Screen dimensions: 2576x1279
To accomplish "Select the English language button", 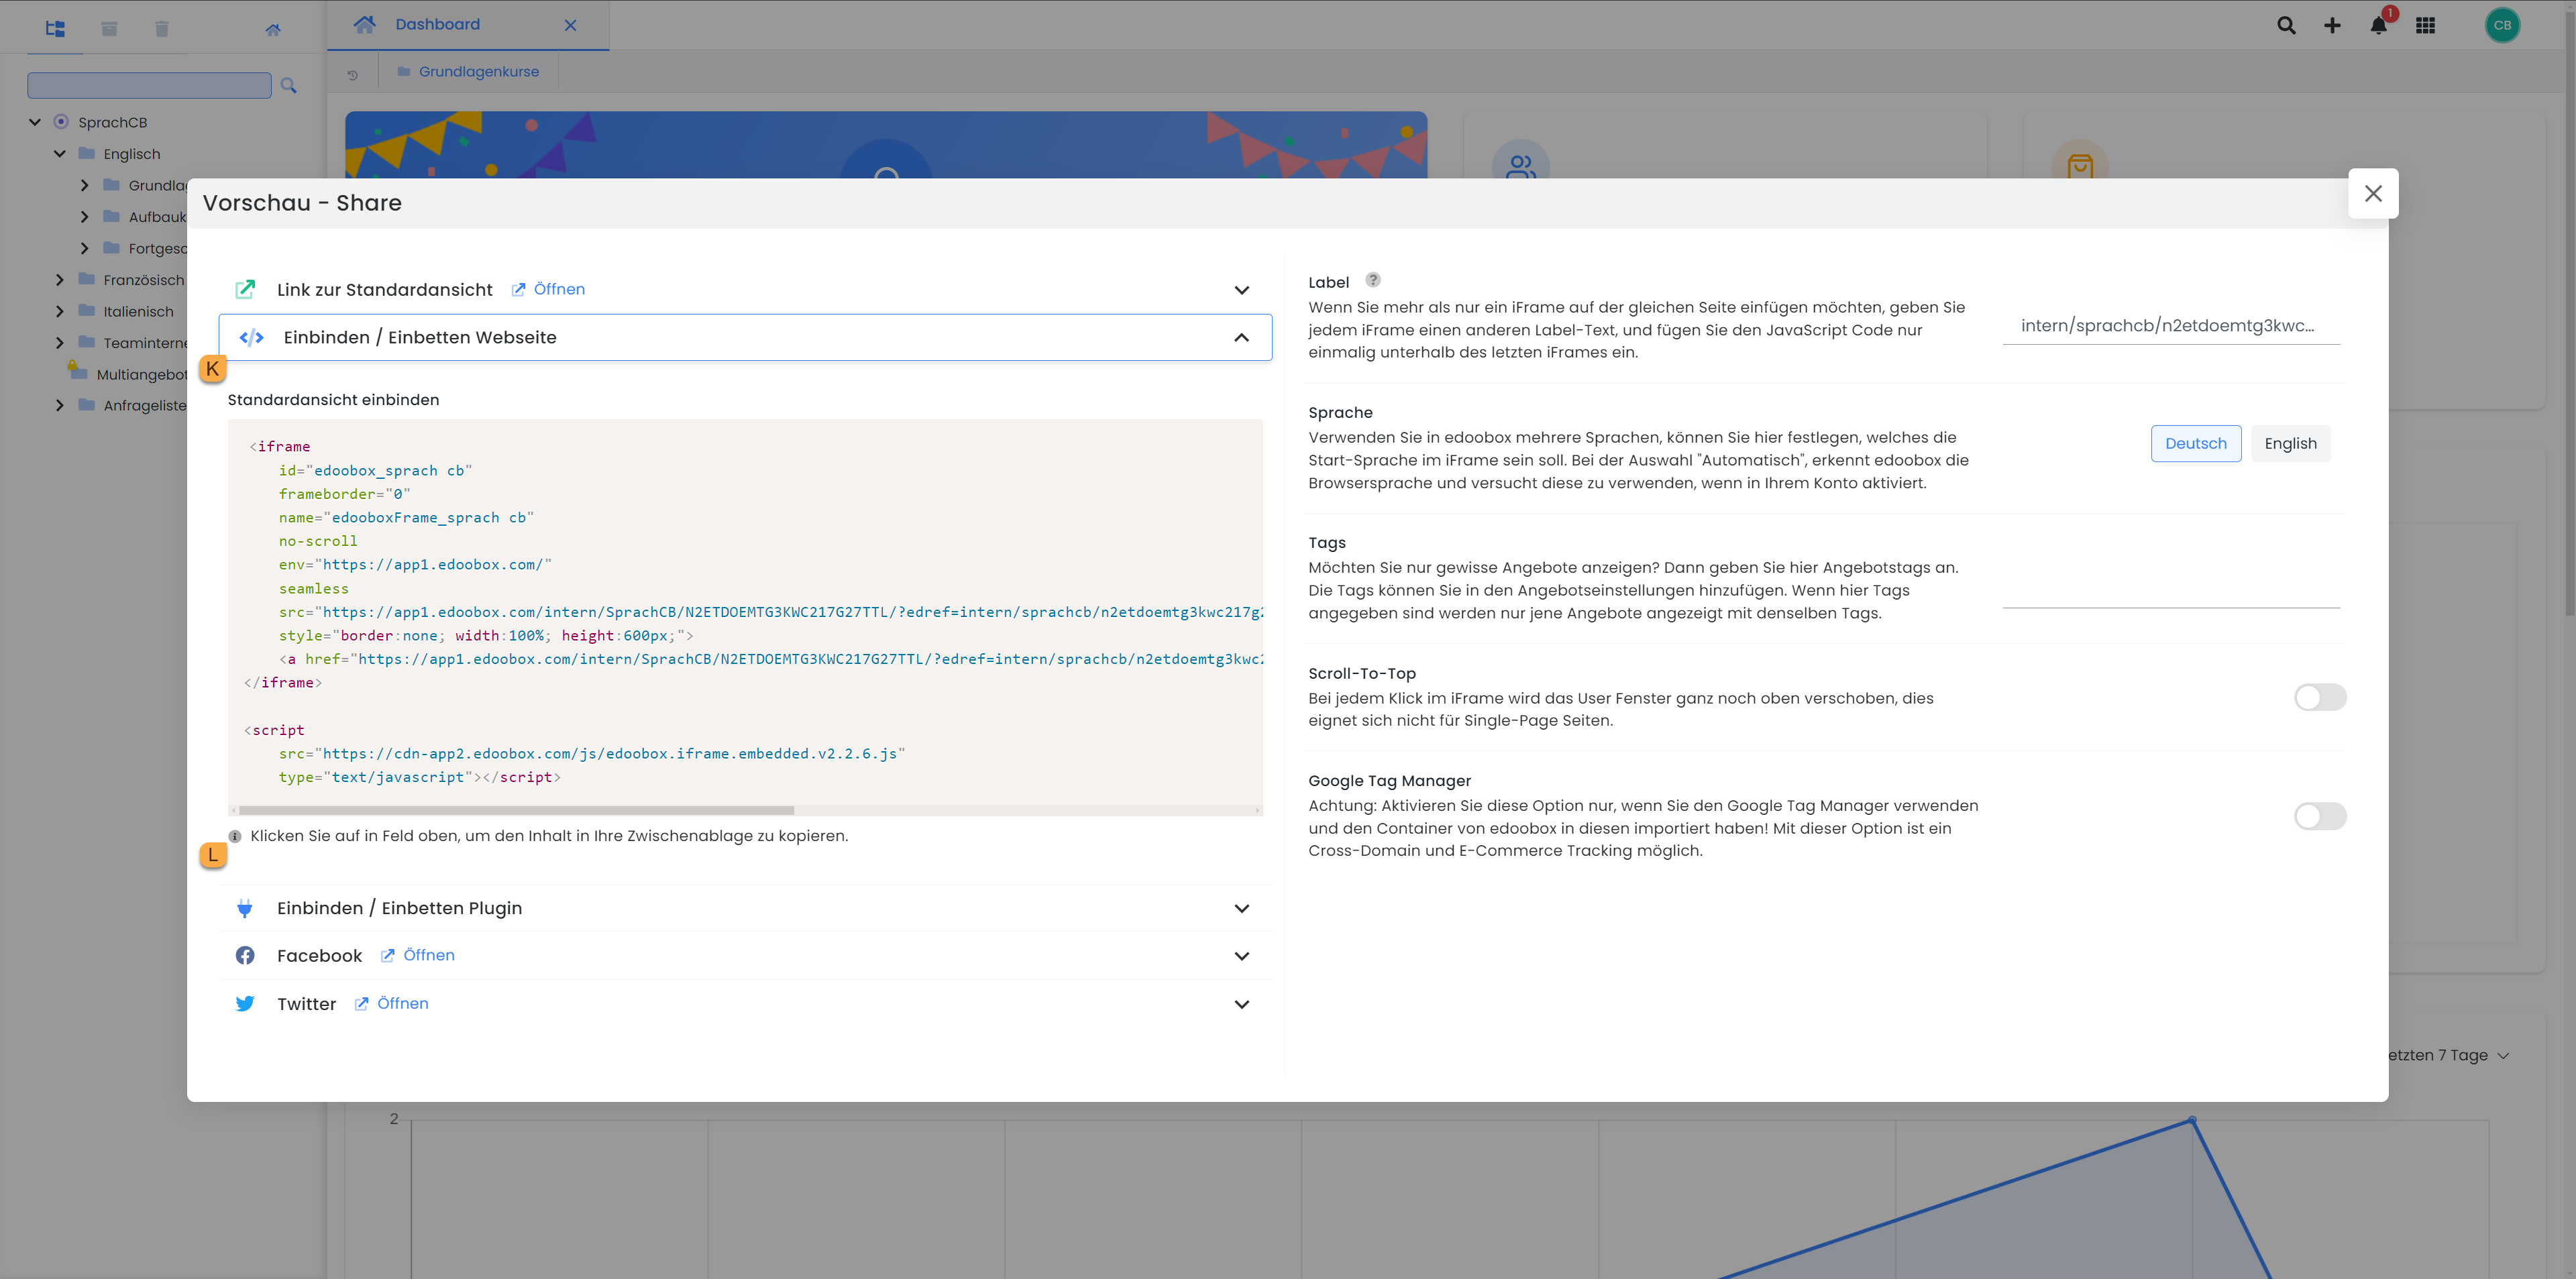I will [x=2290, y=443].
